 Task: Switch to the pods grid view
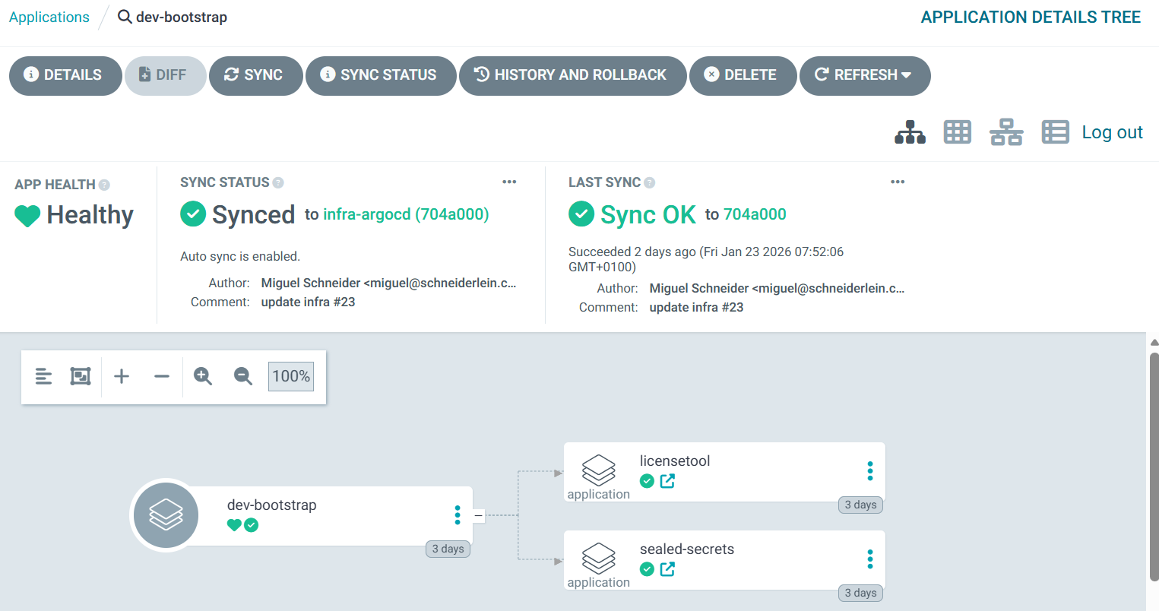click(x=957, y=131)
